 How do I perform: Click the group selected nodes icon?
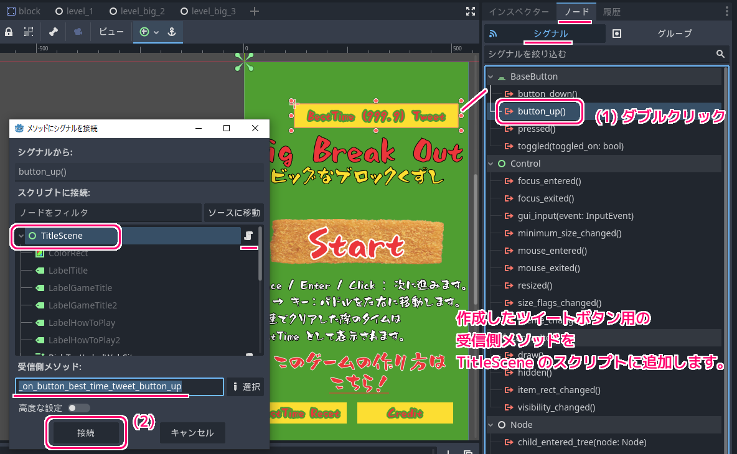(x=29, y=32)
